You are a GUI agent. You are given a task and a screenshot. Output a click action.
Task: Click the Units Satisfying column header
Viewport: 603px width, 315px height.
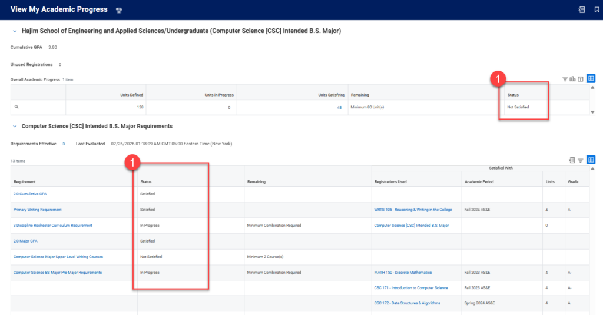click(x=332, y=95)
